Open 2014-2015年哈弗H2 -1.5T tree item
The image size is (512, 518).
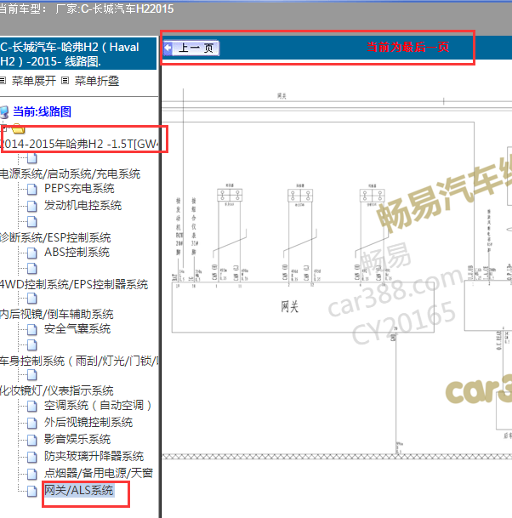pos(79,144)
